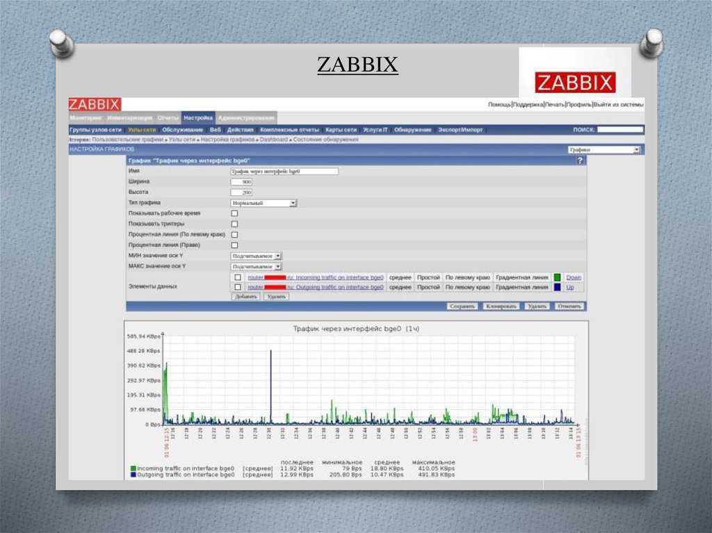Open 'МАКС значение оси Y' dropdown

[x=256, y=267]
